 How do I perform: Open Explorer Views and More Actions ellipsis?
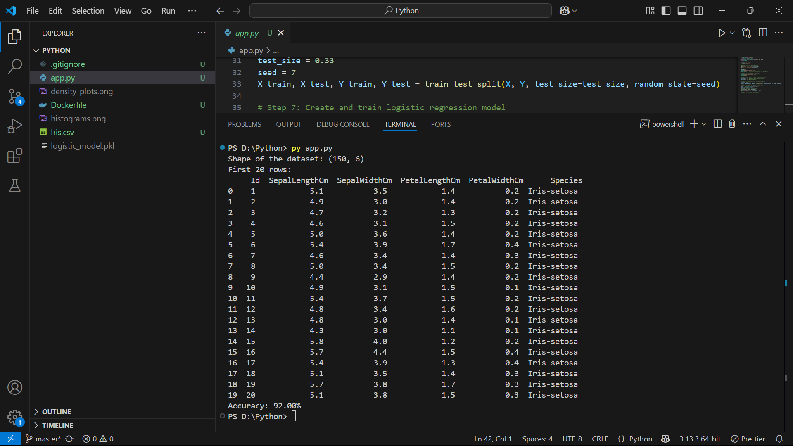click(x=202, y=33)
